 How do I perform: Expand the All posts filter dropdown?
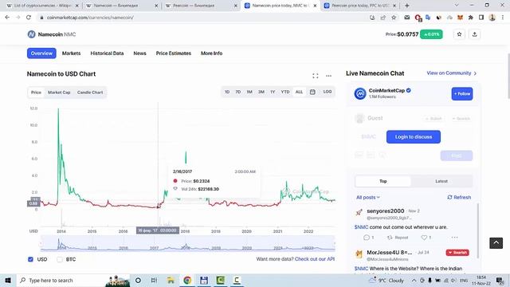[368, 197]
